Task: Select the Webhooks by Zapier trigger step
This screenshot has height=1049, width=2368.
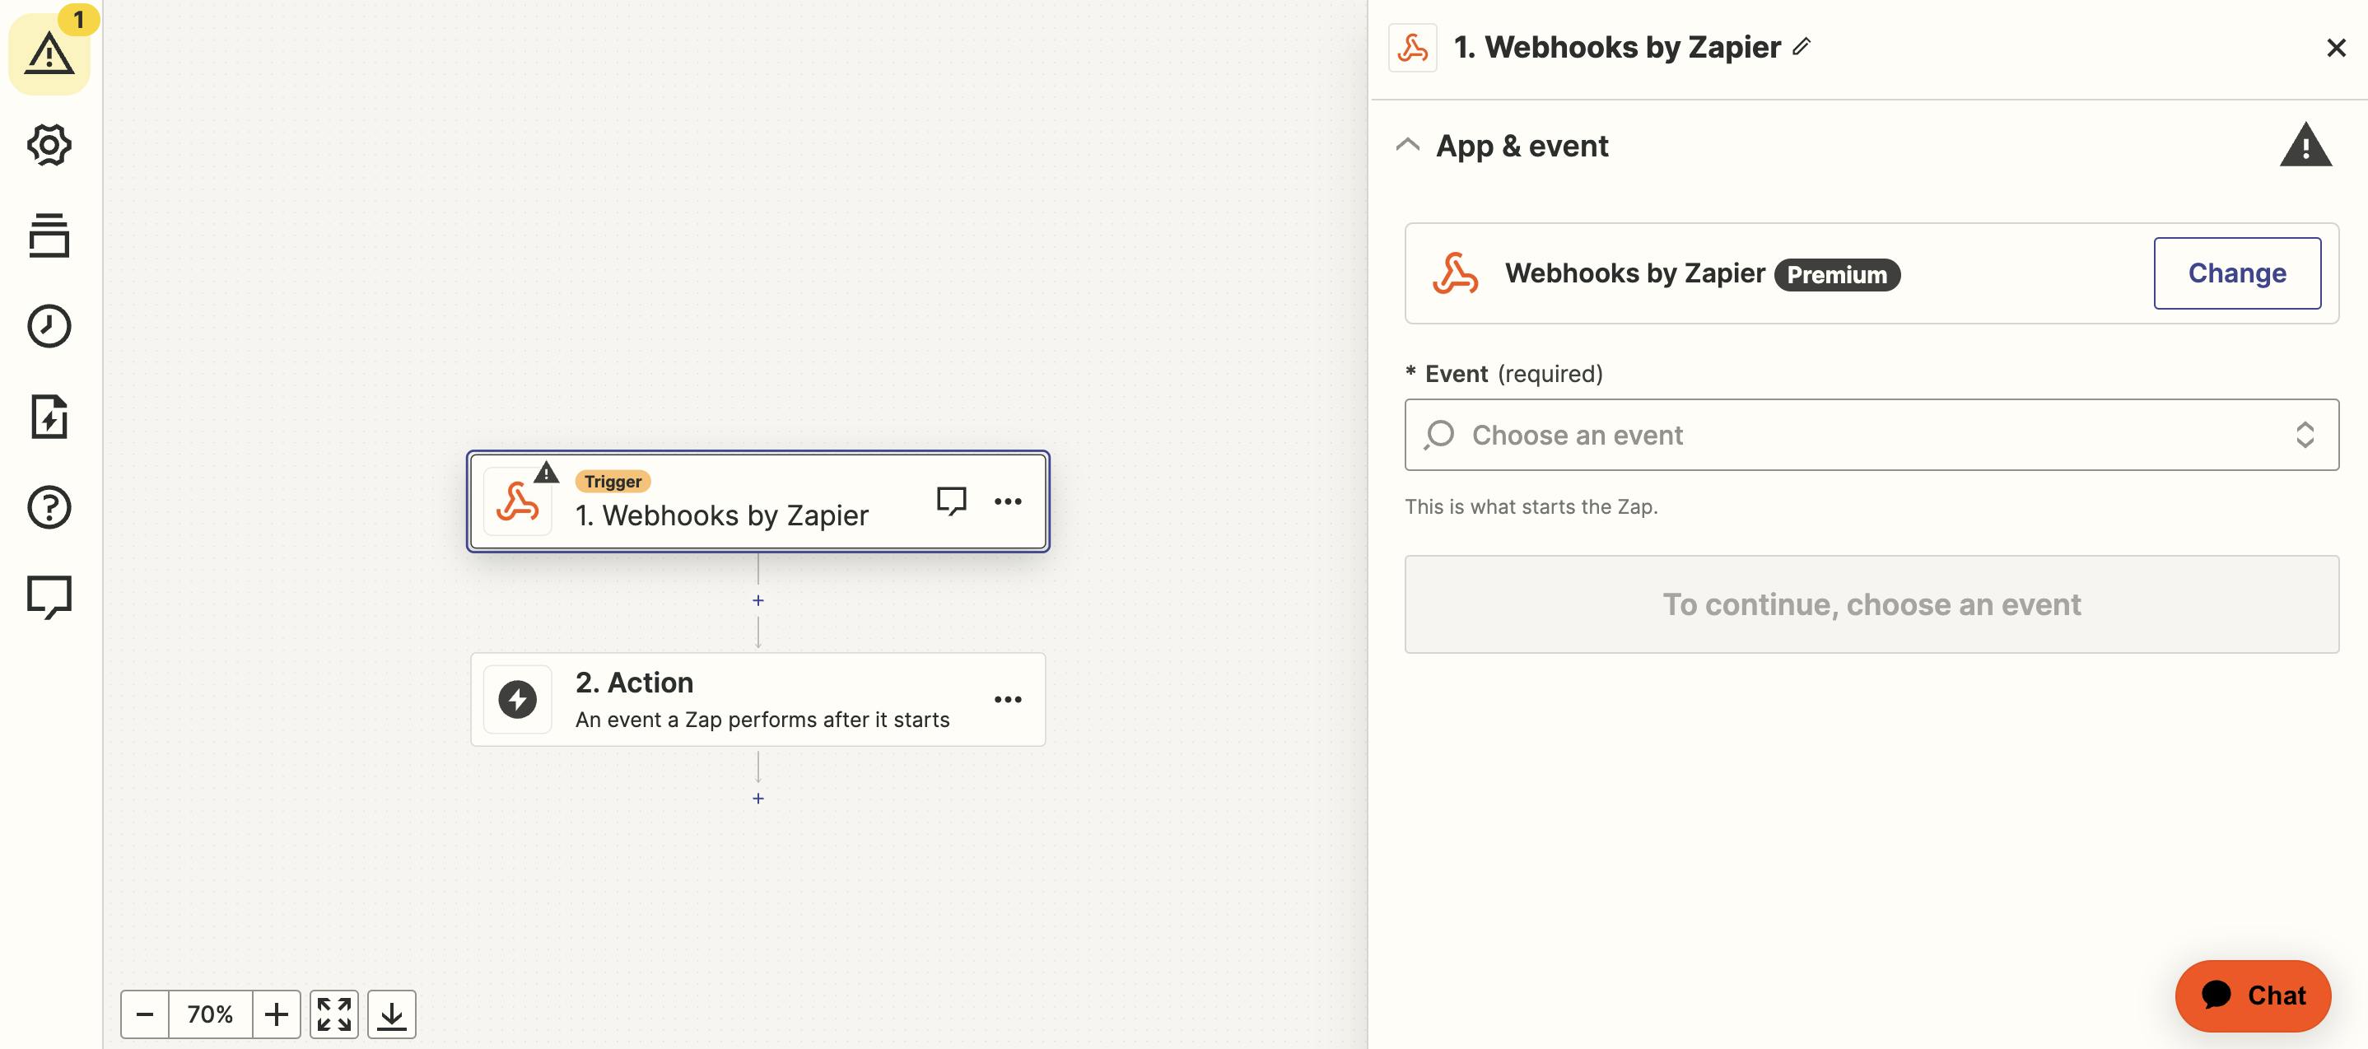Action: click(757, 501)
